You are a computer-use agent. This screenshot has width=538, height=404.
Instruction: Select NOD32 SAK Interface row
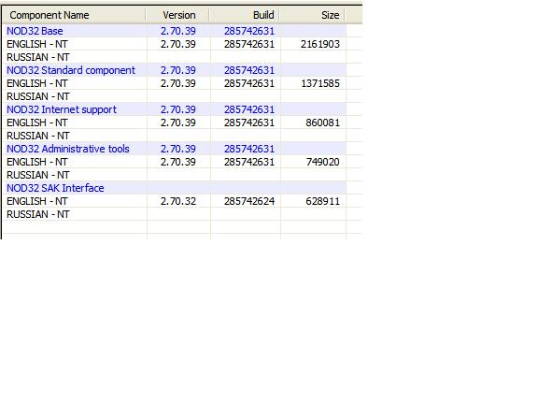[x=175, y=188]
